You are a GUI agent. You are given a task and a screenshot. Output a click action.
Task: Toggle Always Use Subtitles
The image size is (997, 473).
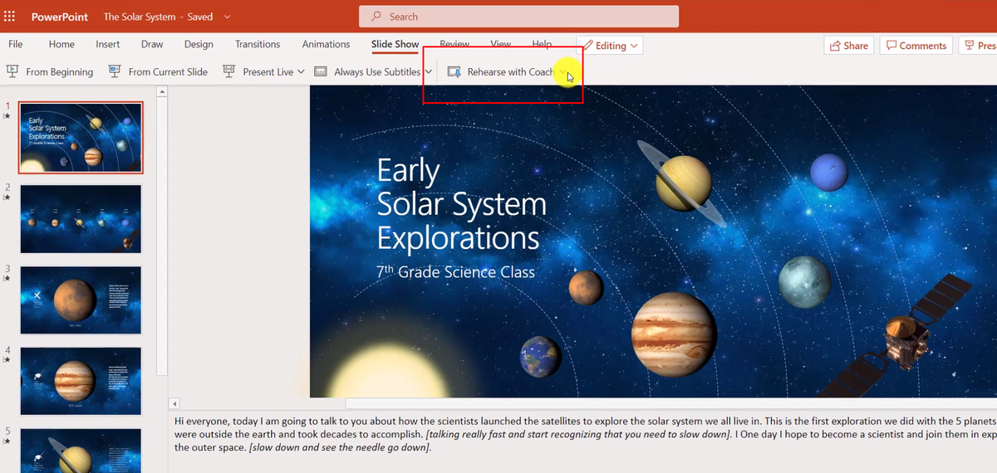(x=368, y=72)
